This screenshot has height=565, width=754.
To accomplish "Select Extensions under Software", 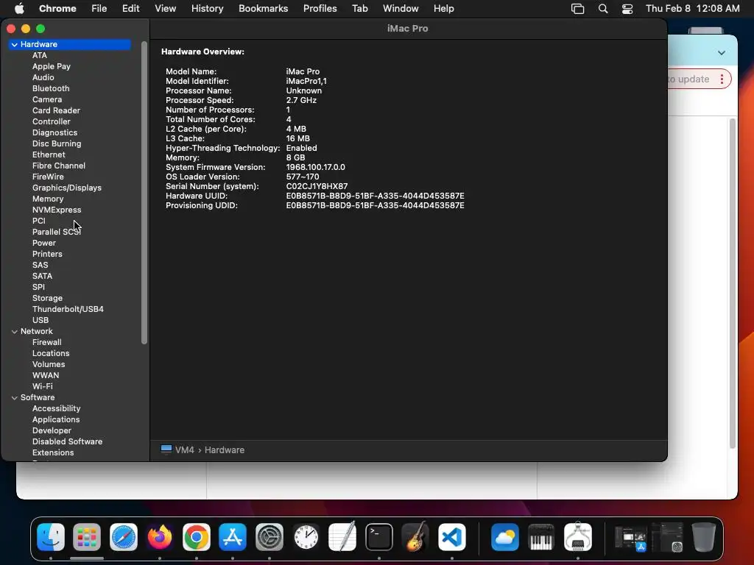I will pyautogui.click(x=53, y=453).
